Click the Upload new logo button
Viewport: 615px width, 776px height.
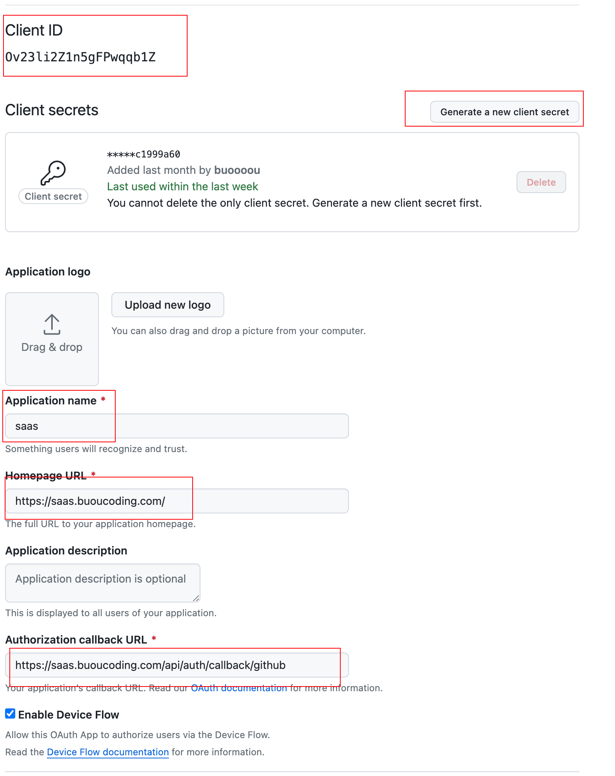click(168, 305)
